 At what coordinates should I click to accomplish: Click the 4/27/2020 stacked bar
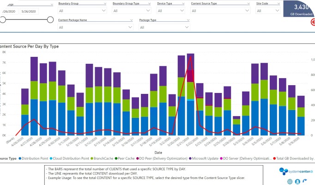pos(34,96)
